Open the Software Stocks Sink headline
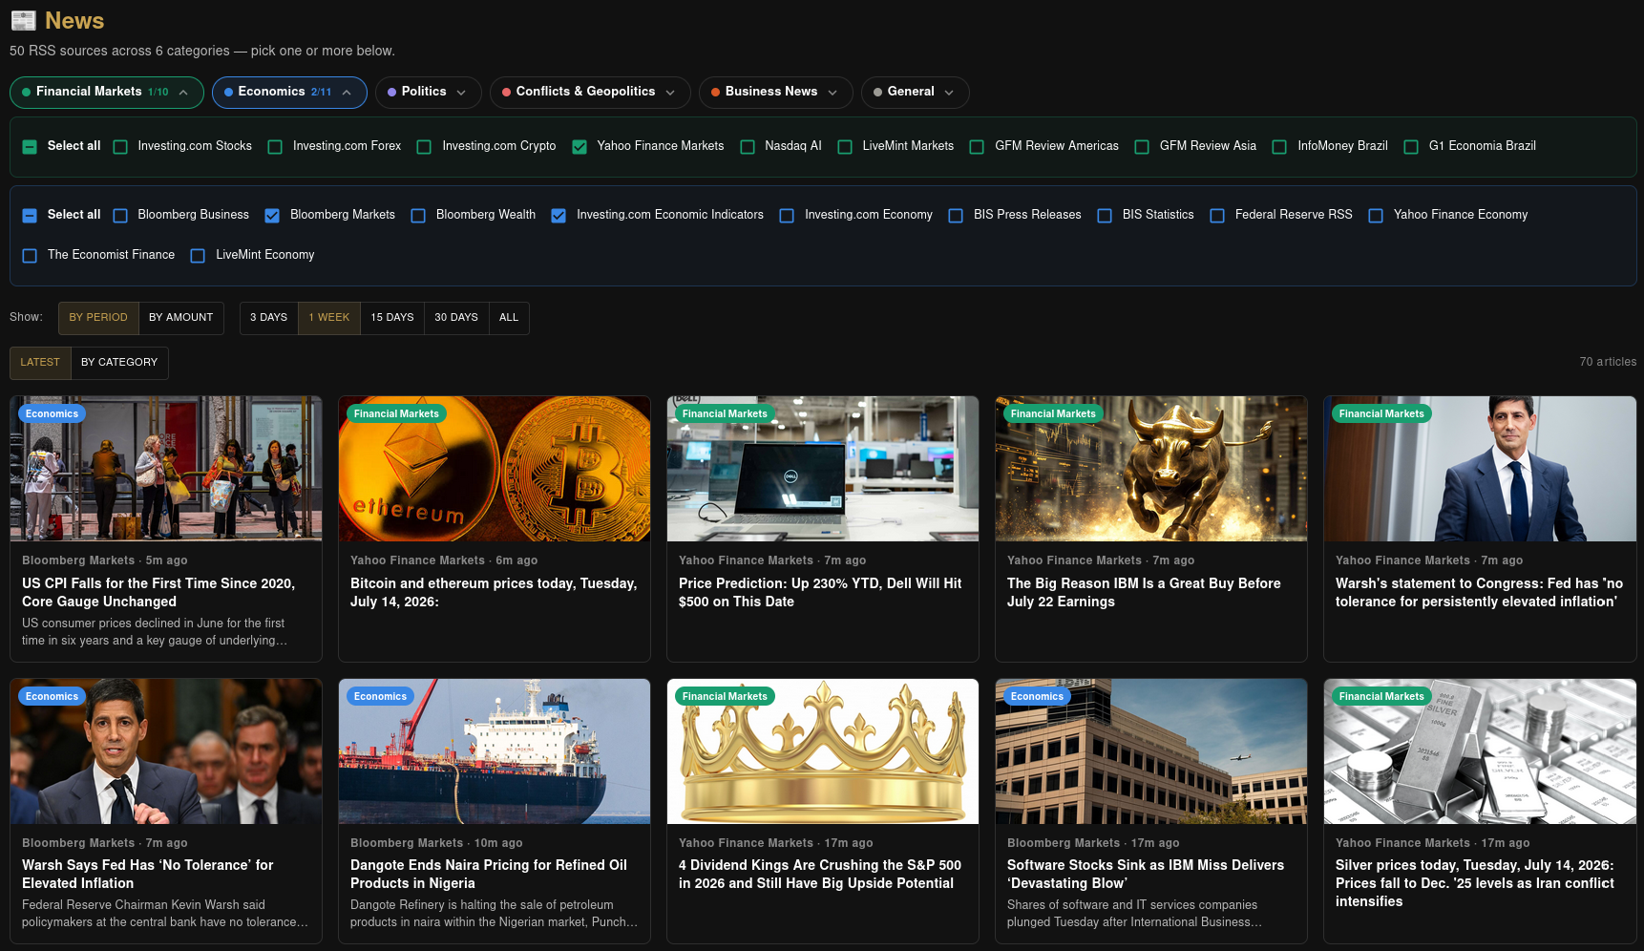Viewport: 1644px width, 951px height. pyautogui.click(x=1146, y=874)
